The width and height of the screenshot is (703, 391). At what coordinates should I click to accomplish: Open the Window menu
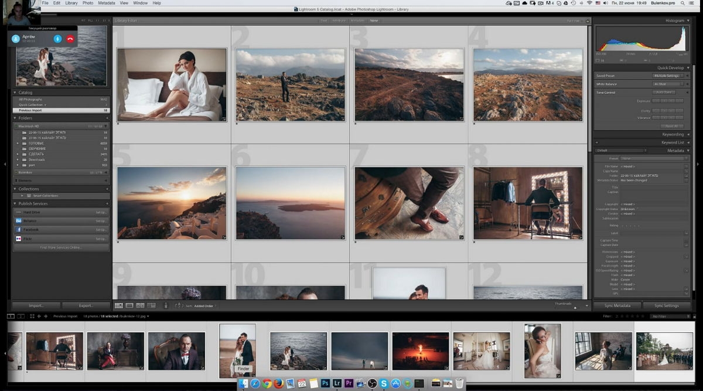tap(141, 3)
